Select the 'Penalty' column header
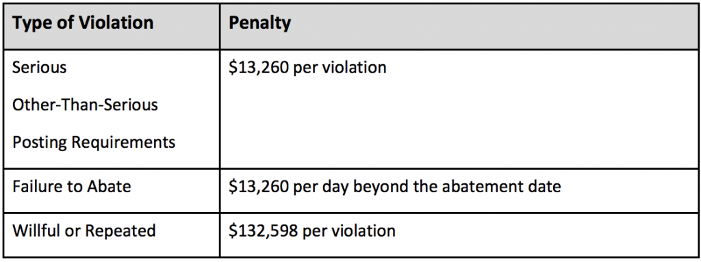 (259, 24)
